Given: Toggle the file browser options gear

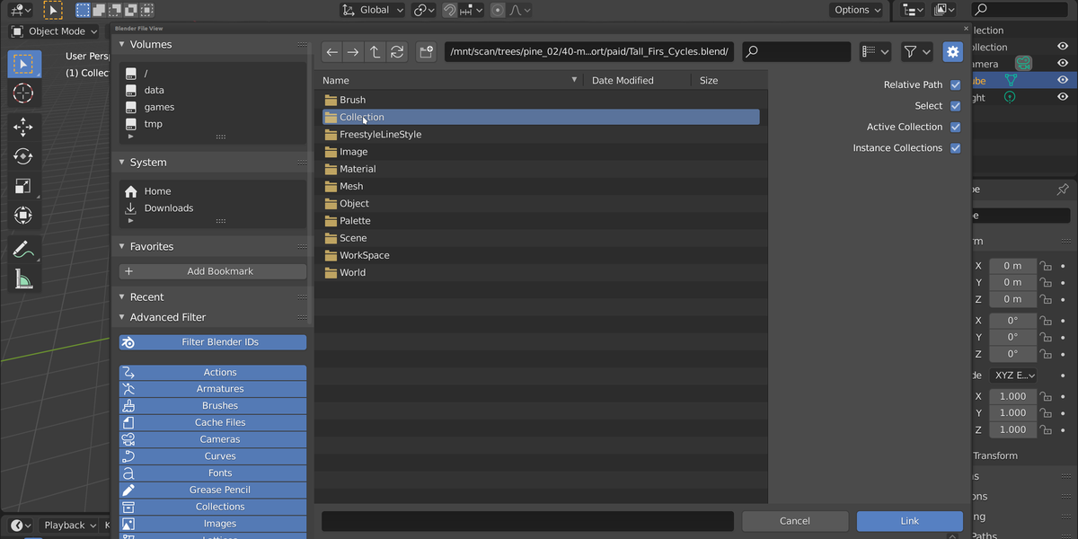Looking at the screenshot, I should click(x=952, y=52).
